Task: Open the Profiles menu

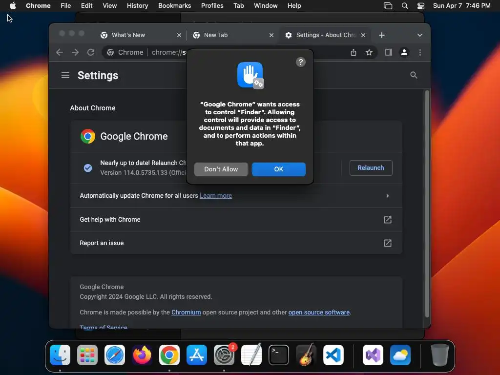Action: tap(212, 5)
